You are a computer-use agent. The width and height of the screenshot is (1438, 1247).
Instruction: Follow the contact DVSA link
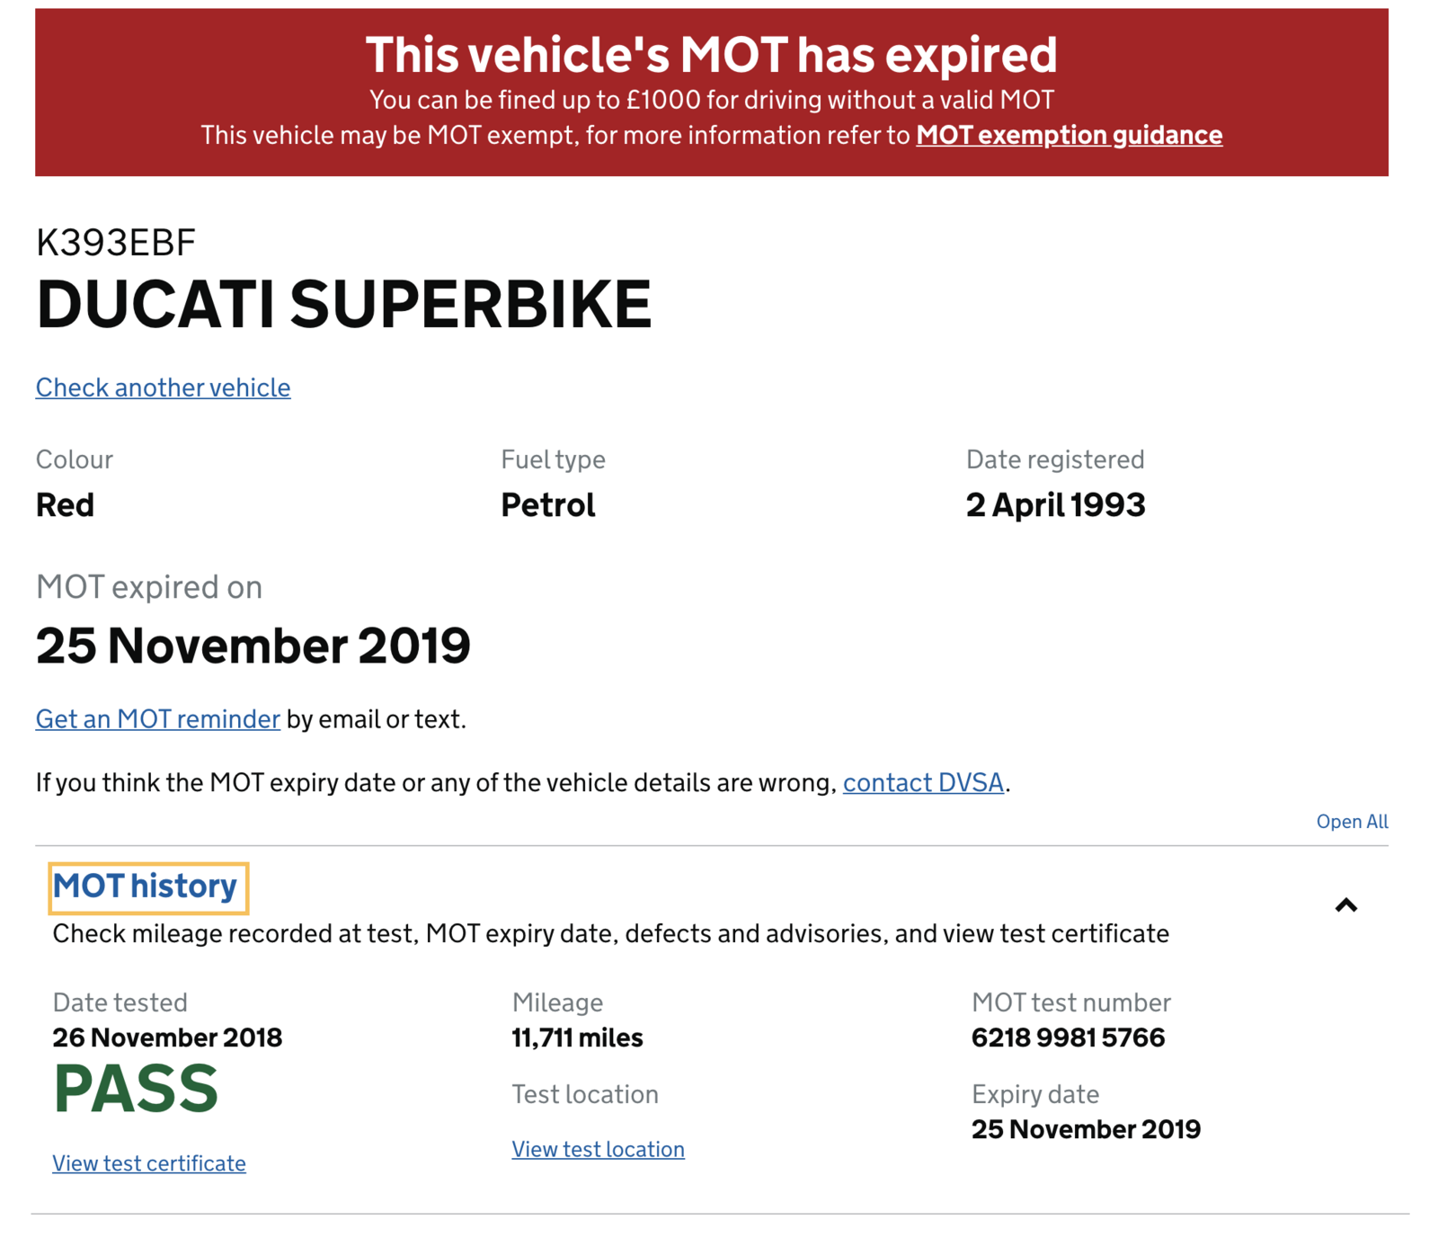923,783
